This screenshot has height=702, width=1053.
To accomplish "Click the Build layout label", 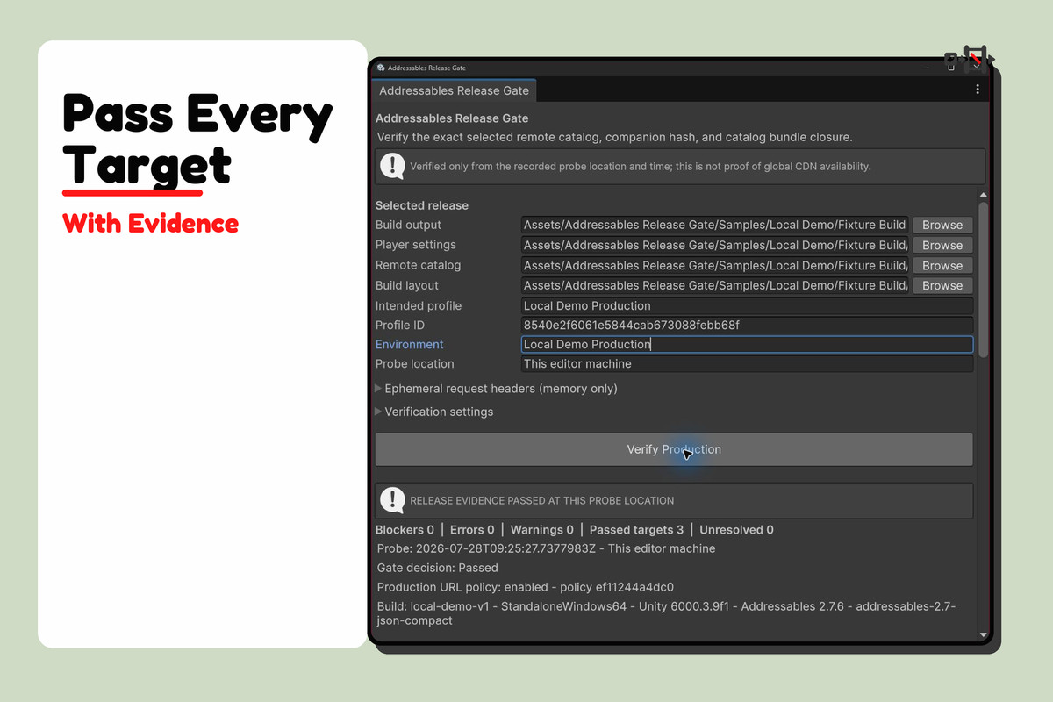I will [407, 285].
